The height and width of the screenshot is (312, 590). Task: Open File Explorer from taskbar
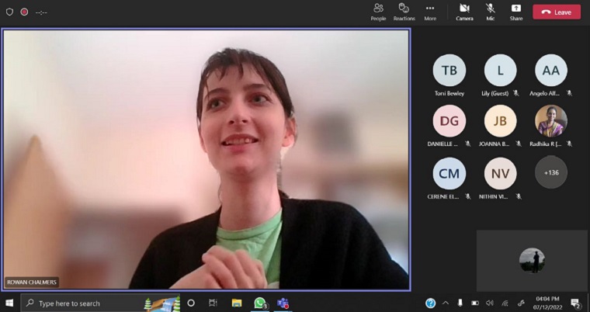(x=237, y=303)
